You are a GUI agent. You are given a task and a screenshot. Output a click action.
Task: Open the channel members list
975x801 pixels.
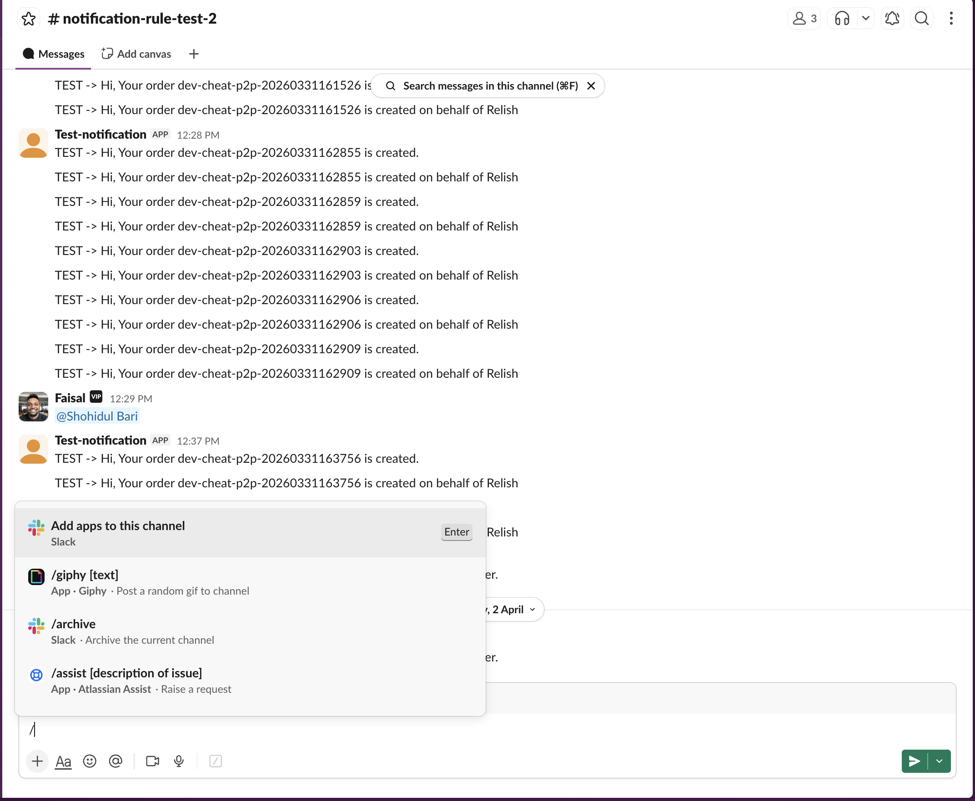[804, 19]
